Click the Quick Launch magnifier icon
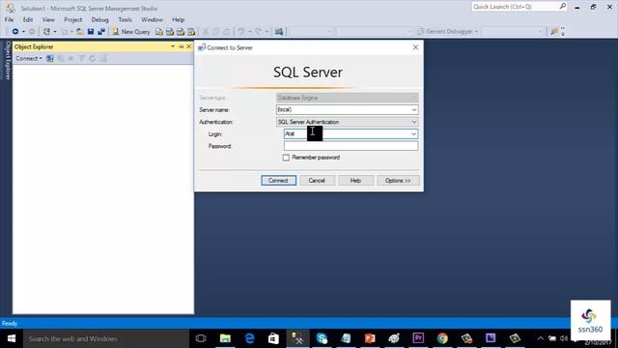618x348 pixels. pyautogui.click(x=563, y=7)
